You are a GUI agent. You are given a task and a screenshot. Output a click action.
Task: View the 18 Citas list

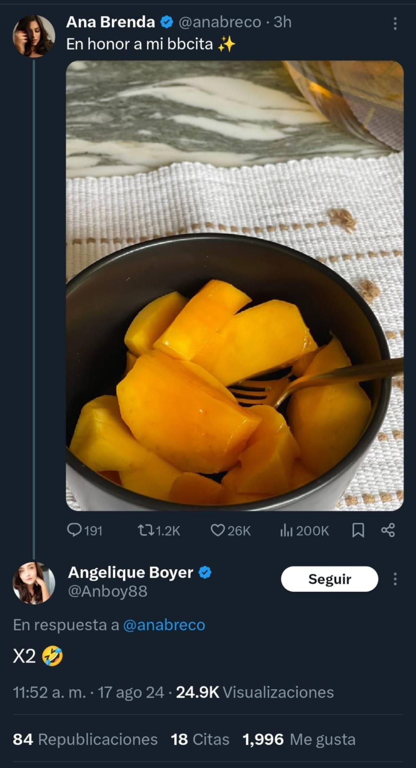coord(200,739)
